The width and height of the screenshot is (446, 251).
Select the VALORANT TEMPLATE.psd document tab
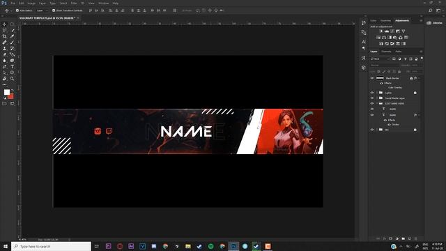[47, 18]
